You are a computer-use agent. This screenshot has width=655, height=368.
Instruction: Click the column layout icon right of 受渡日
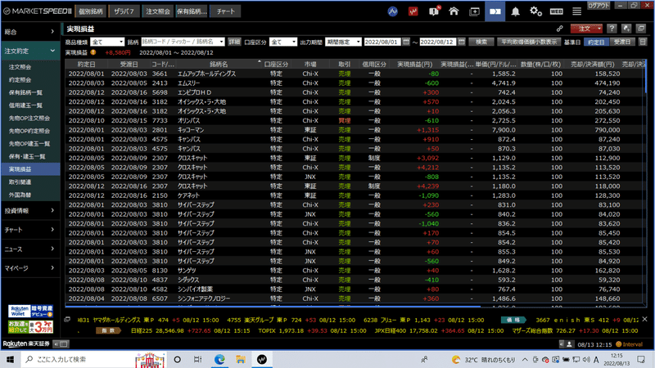(x=643, y=42)
